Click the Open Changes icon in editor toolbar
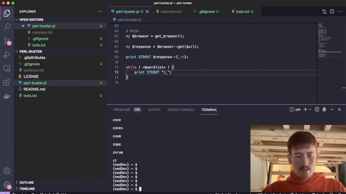Viewport: 346px width, 194px height. coord(324,11)
